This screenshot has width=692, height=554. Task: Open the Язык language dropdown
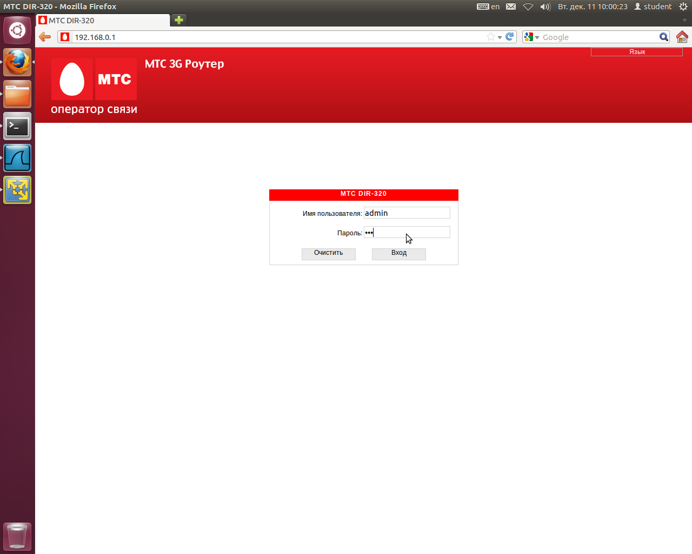pyautogui.click(x=637, y=52)
